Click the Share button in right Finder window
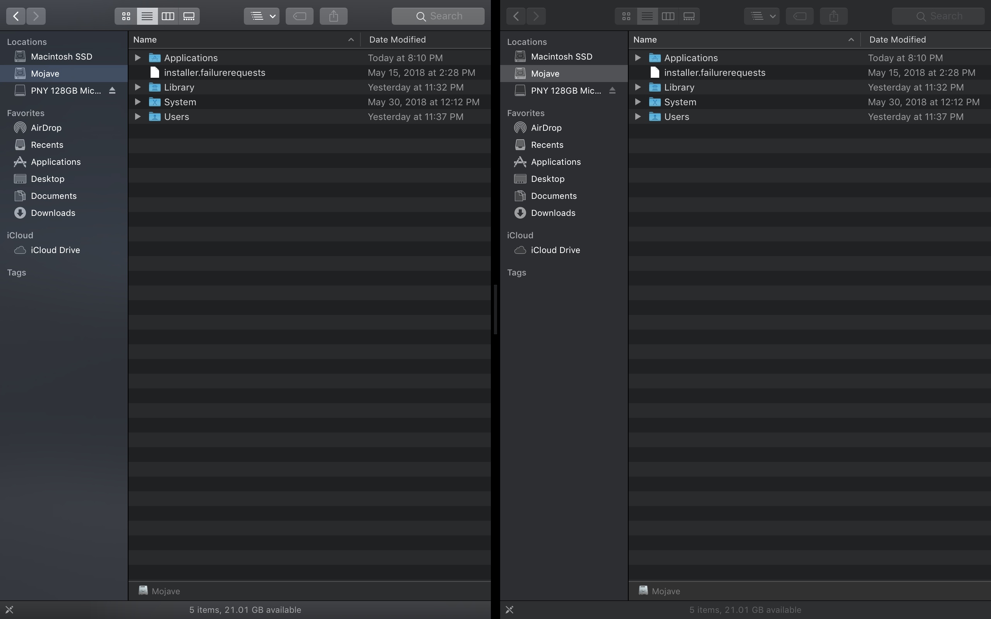This screenshot has width=991, height=619. click(833, 16)
